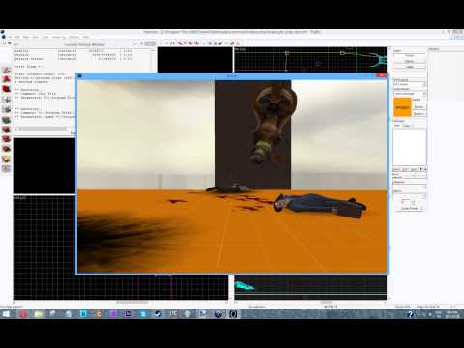Click the Compile Process Window title bar
The width and height of the screenshot is (464, 348).
(x=84, y=44)
